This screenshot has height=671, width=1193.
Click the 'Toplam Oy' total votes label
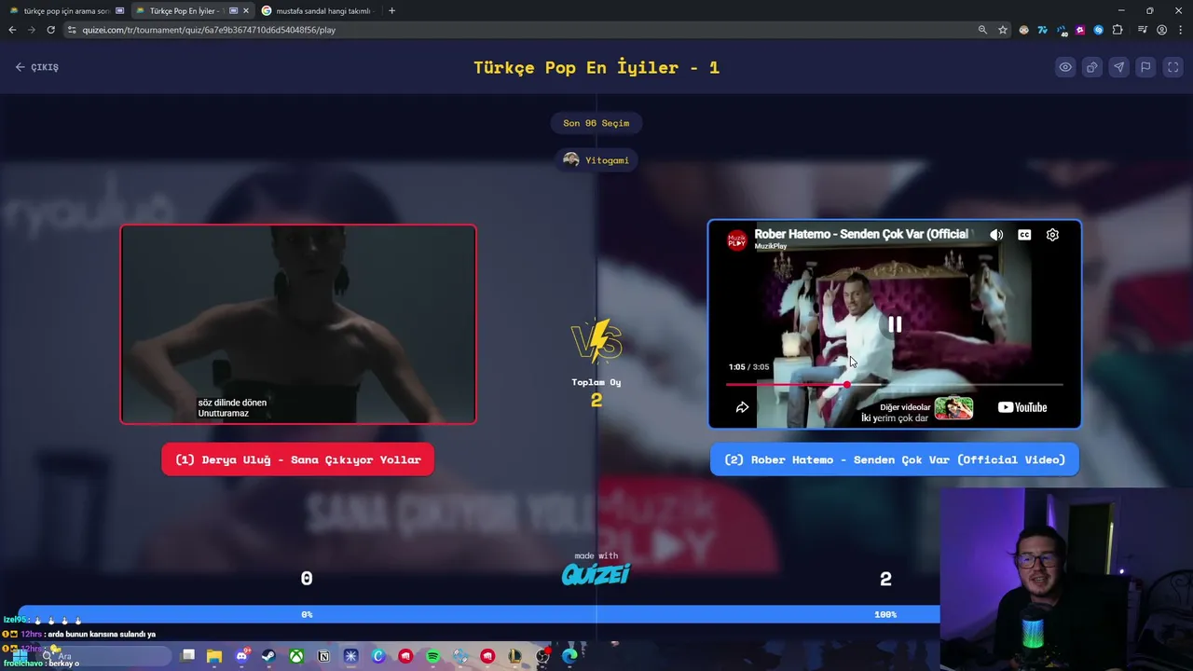click(596, 382)
